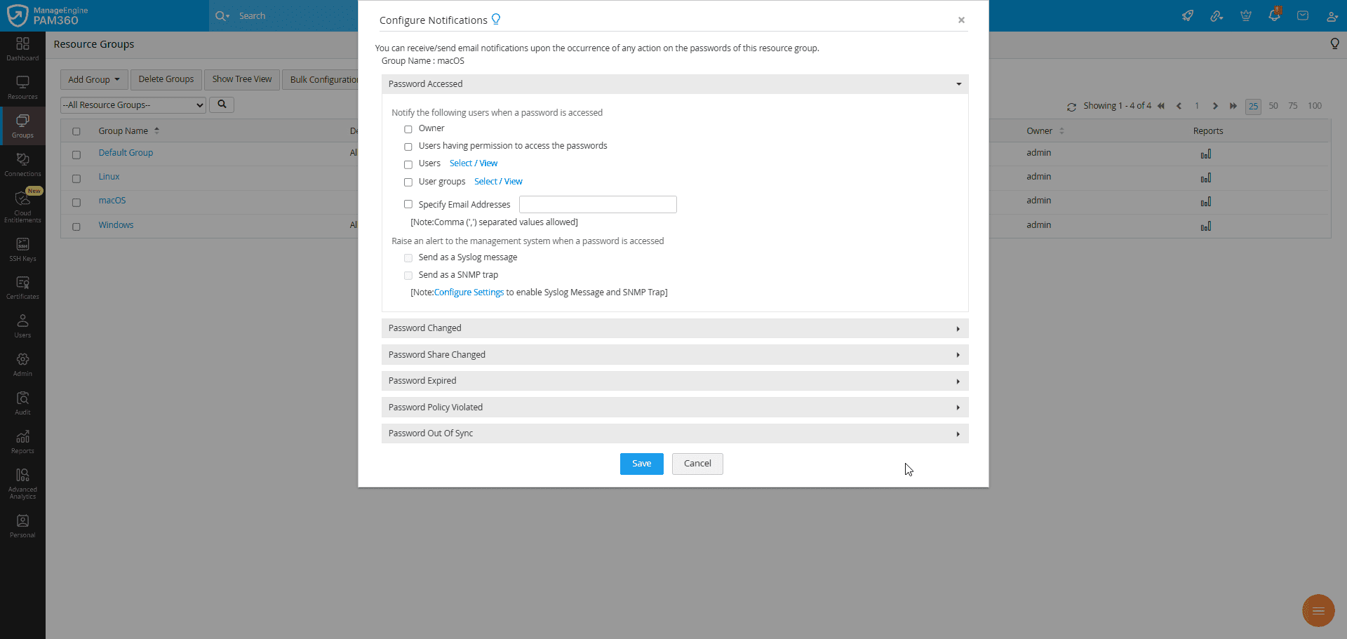The width and height of the screenshot is (1347, 639).
Task: Enable the Owner notification checkbox
Action: pos(408,129)
